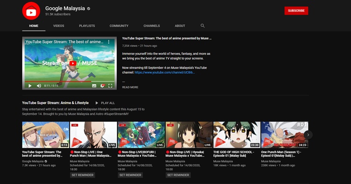This screenshot has width=351, height=184.
Task: Open the Playlists tab
Action: click(x=87, y=26)
